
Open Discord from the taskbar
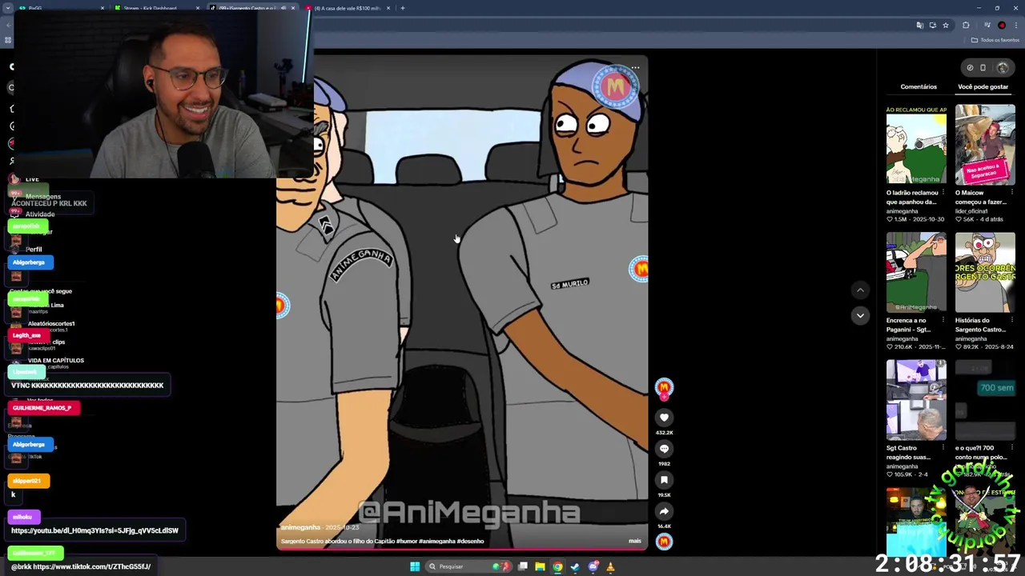pyautogui.click(x=593, y=566)
